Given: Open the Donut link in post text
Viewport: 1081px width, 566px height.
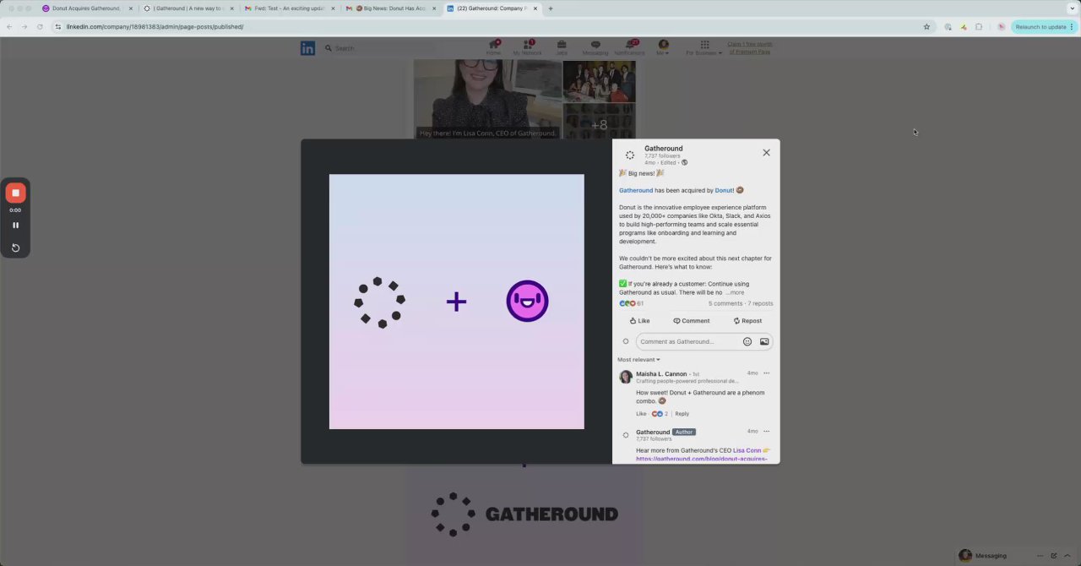Looking at the screenshot, I should click(724, 190).
